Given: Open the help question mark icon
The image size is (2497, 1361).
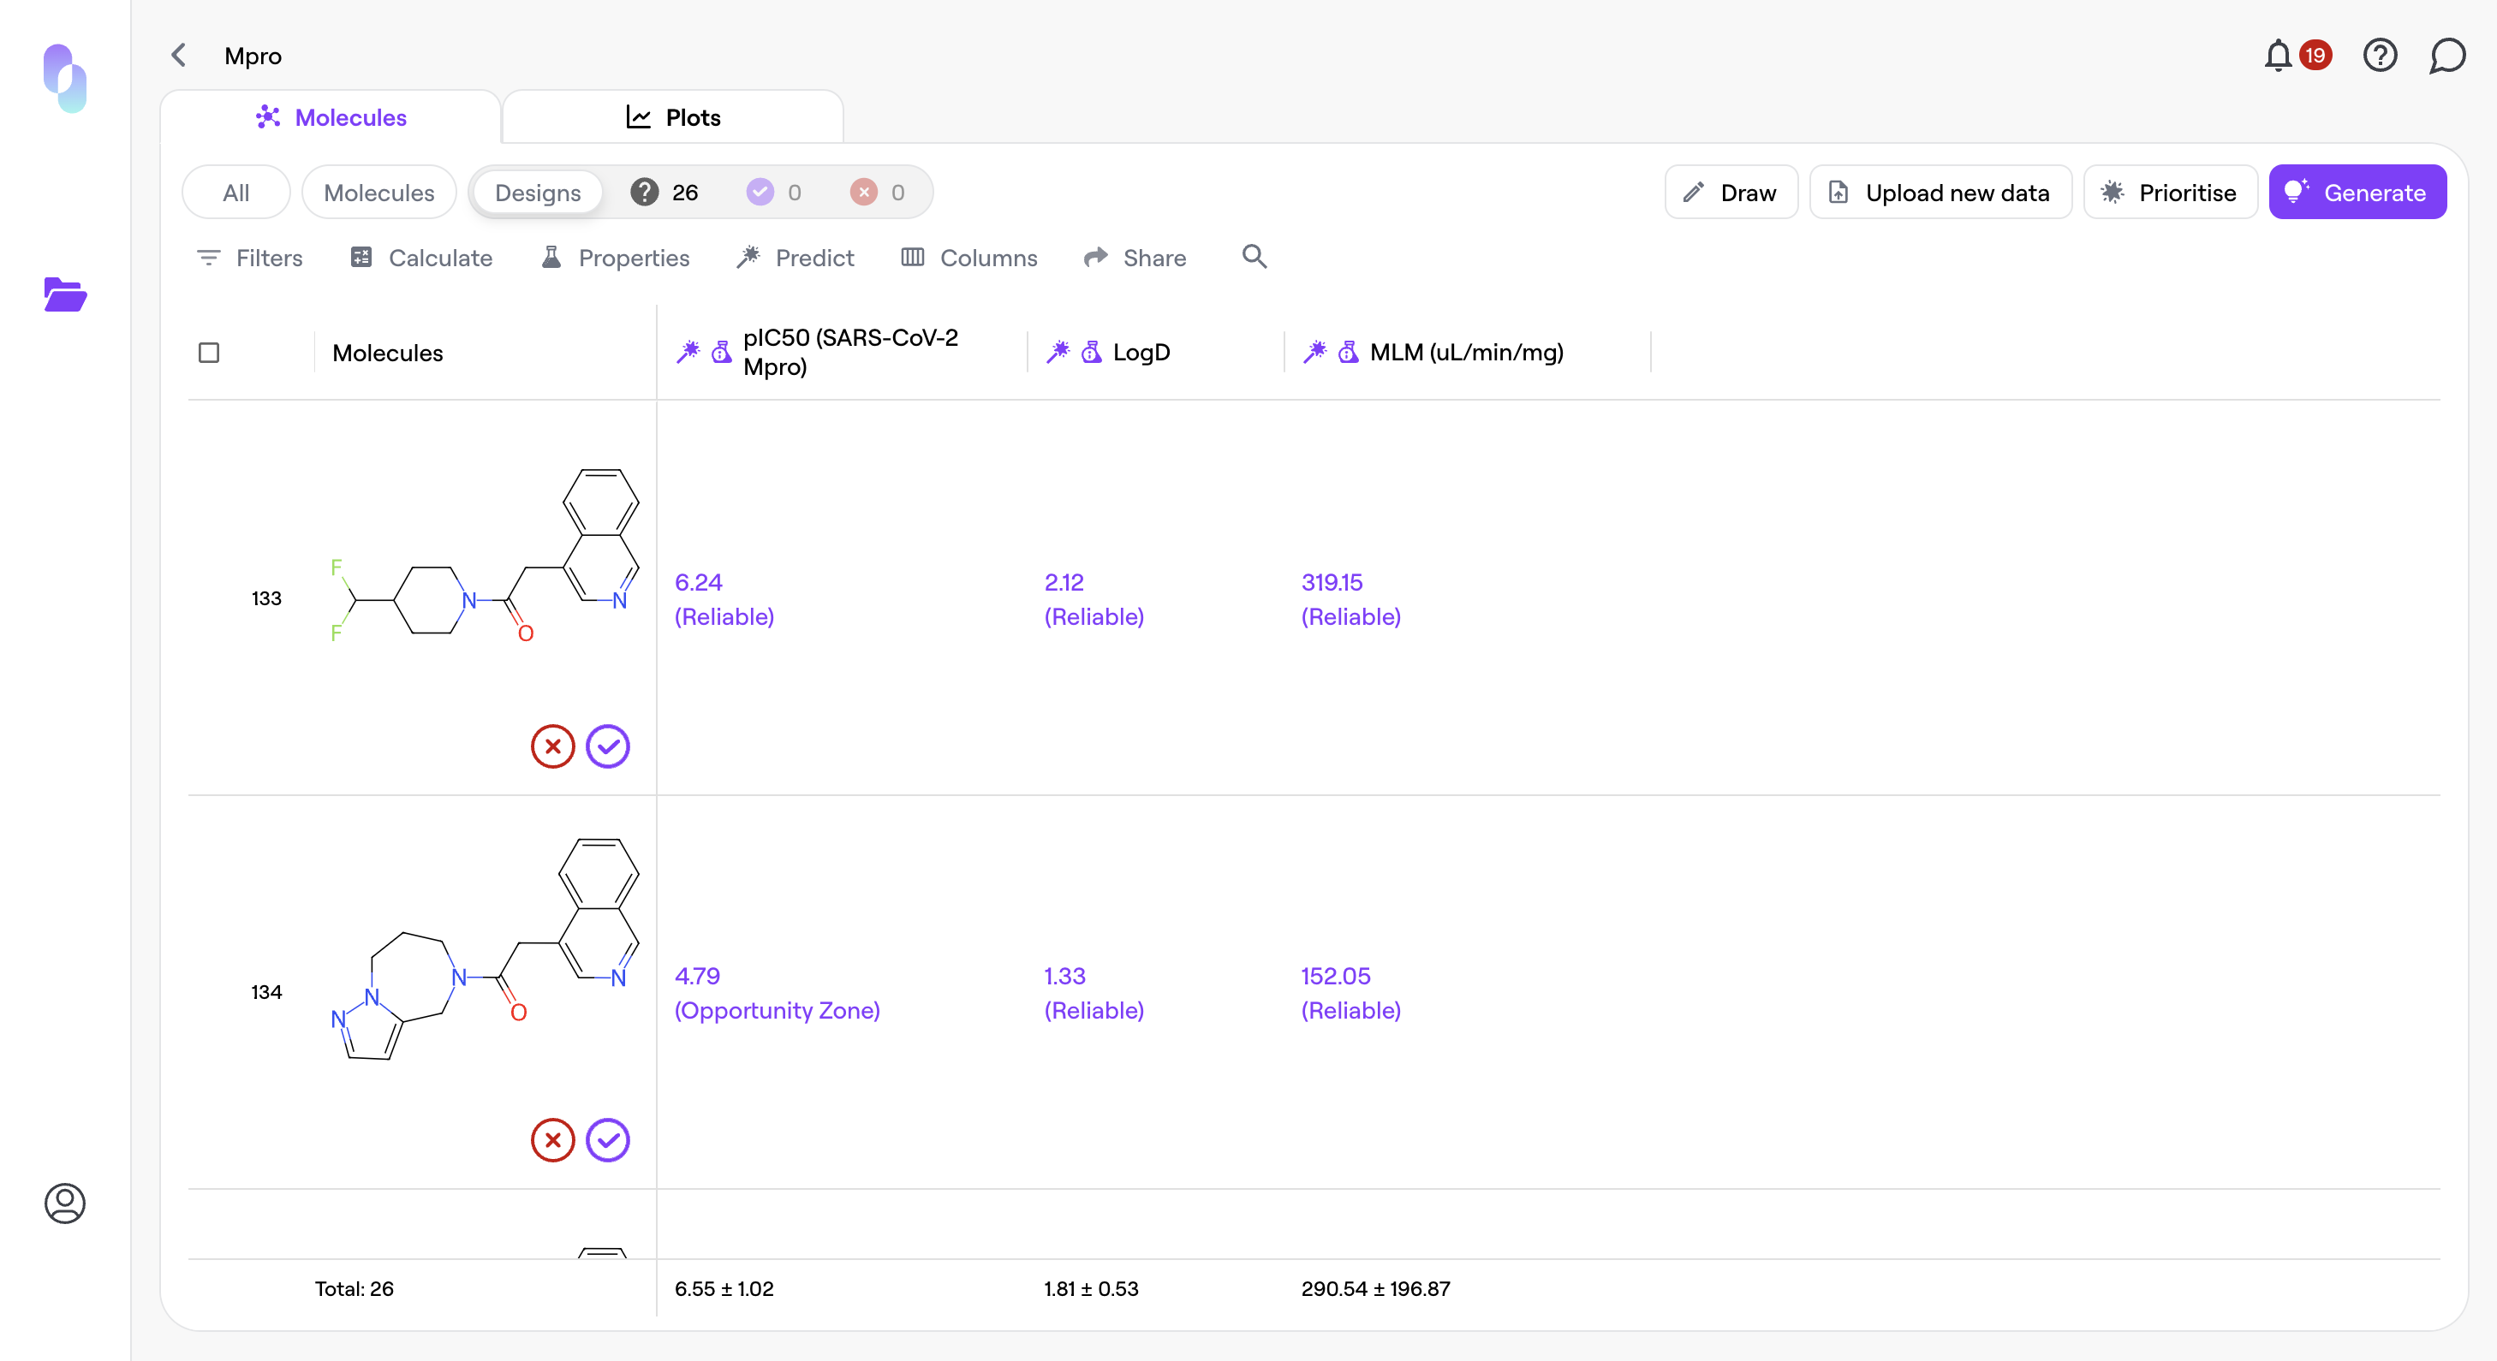Looking at the screenshot, I should pyautogui.click(x=2380, y=56).
